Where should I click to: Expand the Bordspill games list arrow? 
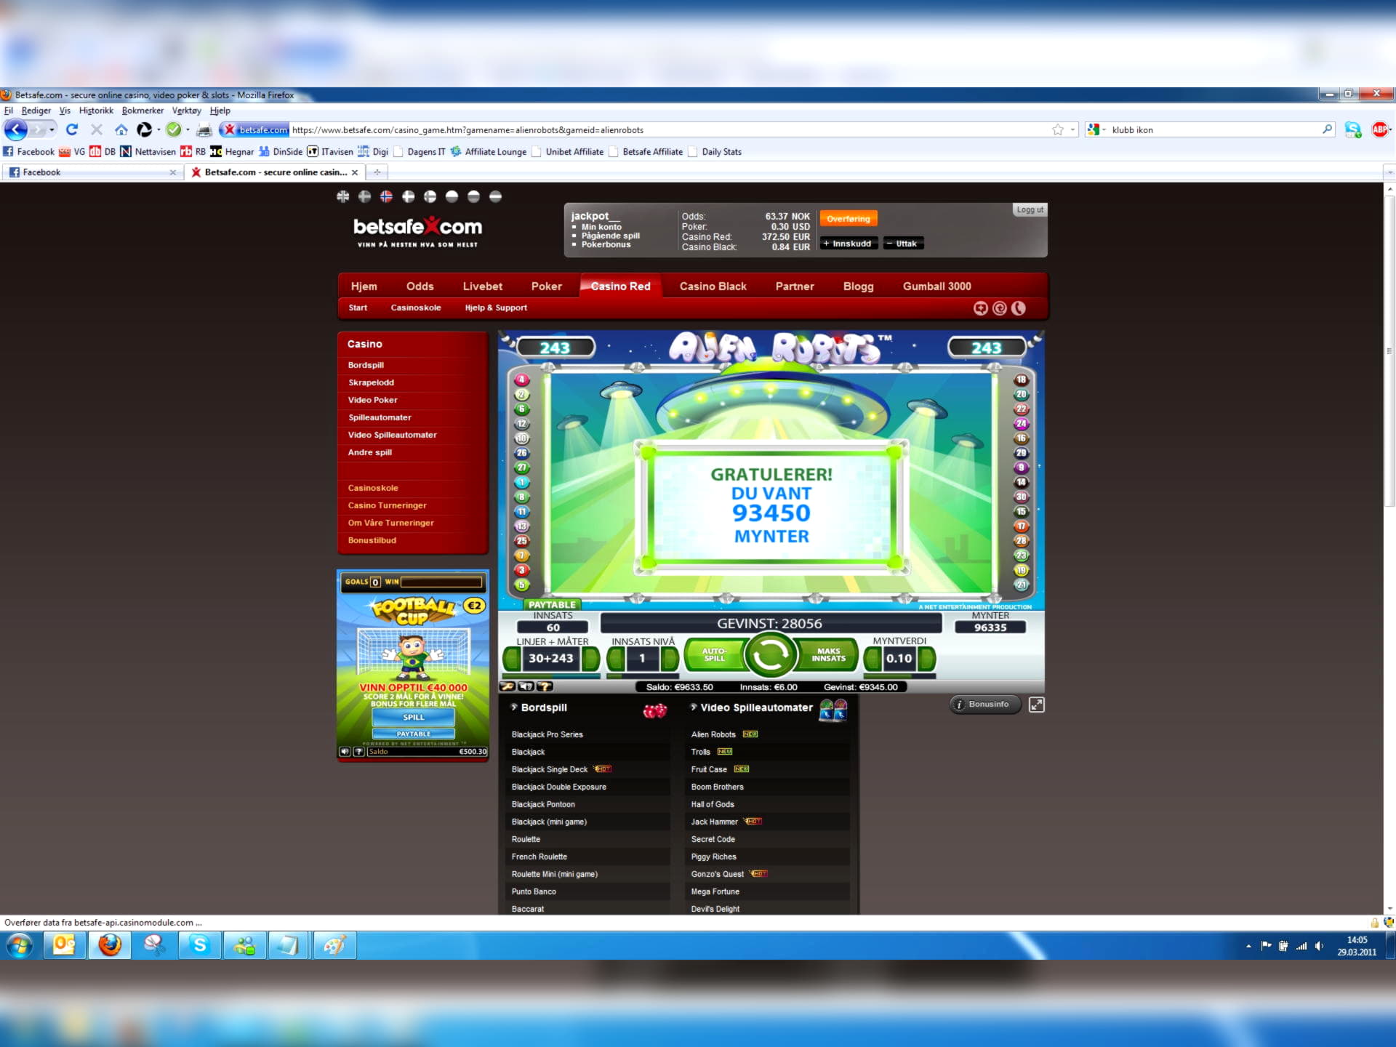514,707
